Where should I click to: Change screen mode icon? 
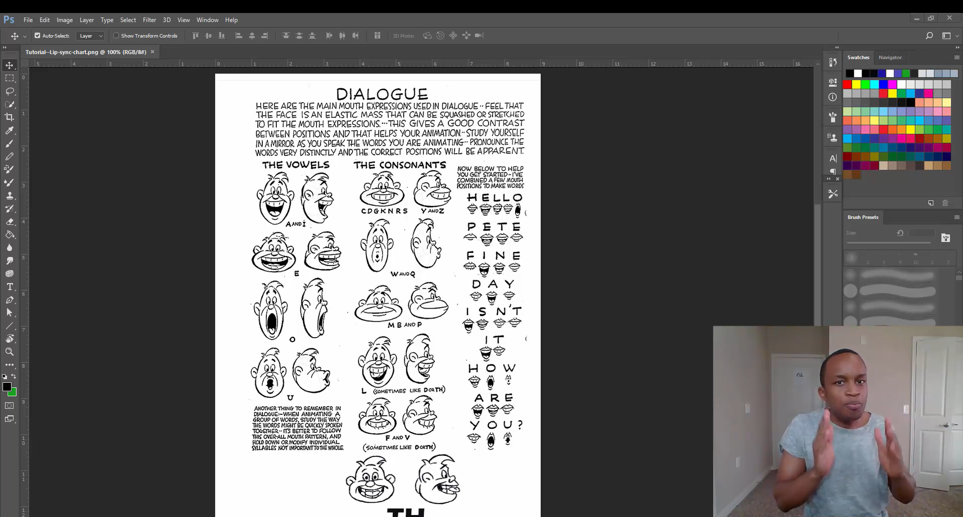click(10, 419)
